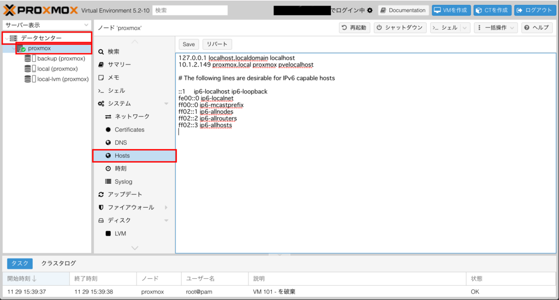Click the Proxmox logo
Viewport: 559px width, 300px height.
[x=40, y=10]
